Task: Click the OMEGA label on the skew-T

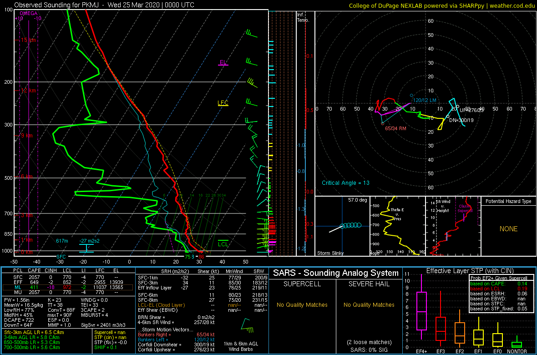Action: pyautogui.click(x=28, y=13)
